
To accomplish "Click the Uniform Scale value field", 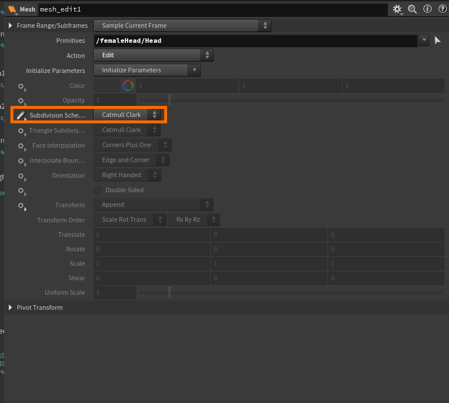I will [115, 292].
